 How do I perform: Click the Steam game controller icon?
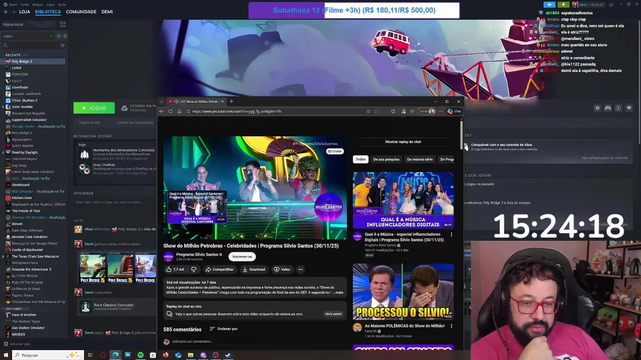pos(607,108)
